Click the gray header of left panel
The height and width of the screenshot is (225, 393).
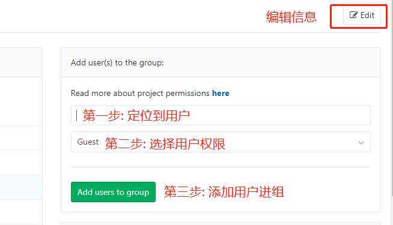click(x=21, y=62)
